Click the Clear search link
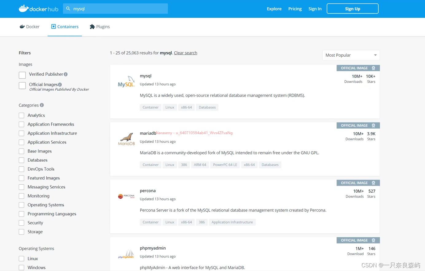Viewport: 425px width, 271px height. [x=185, y=53]
